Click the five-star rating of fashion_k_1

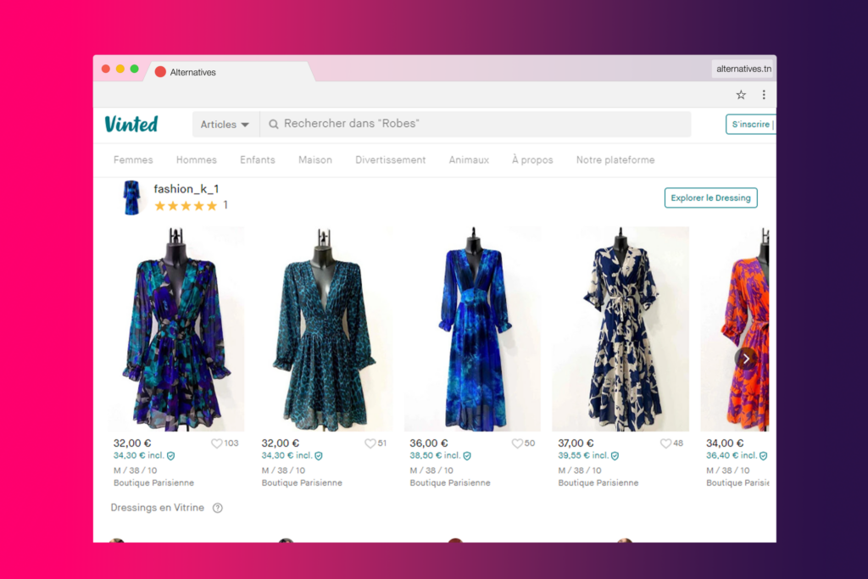click(x=186, y=206)
